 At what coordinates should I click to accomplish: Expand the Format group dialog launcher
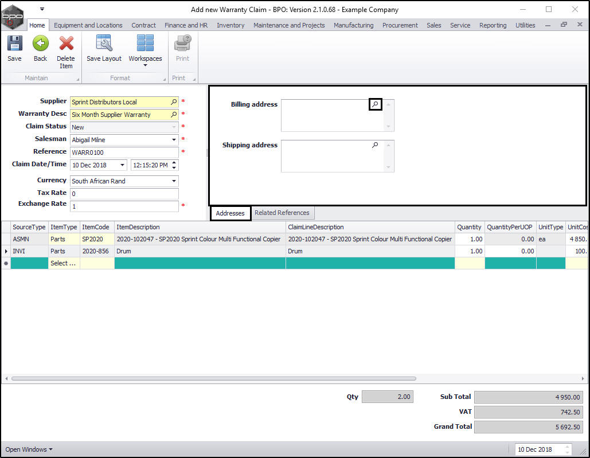pyautogui.click(x=164, y=79)
